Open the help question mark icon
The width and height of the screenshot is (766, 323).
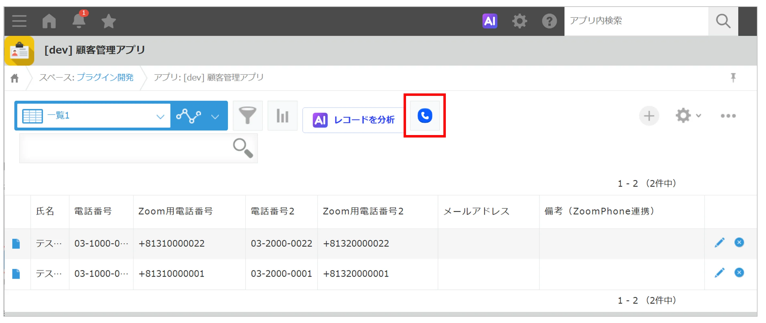coord(549,21)
